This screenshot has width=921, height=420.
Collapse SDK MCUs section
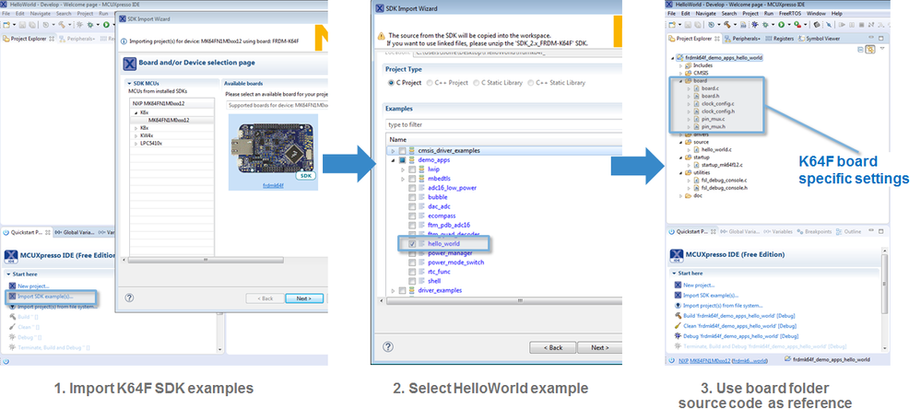coord(129,83)
